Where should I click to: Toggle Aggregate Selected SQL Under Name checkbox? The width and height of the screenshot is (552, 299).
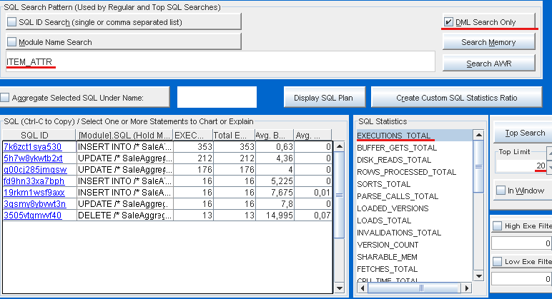point(6,97)
